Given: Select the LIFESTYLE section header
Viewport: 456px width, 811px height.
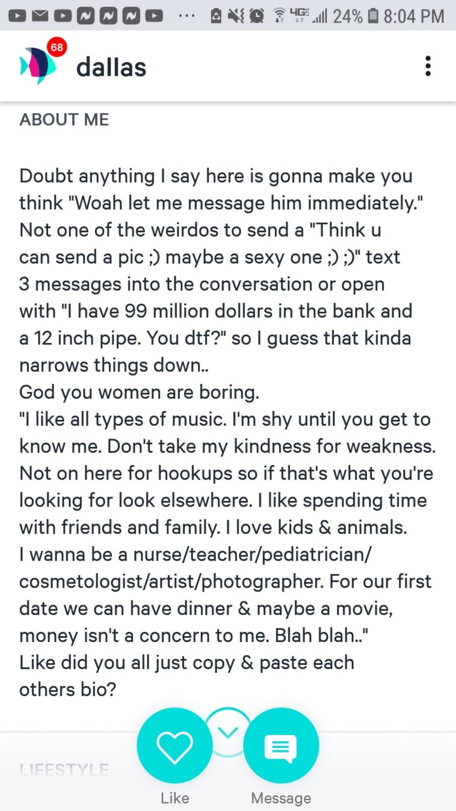Looking at the screenshot, I should coord(64,769).
